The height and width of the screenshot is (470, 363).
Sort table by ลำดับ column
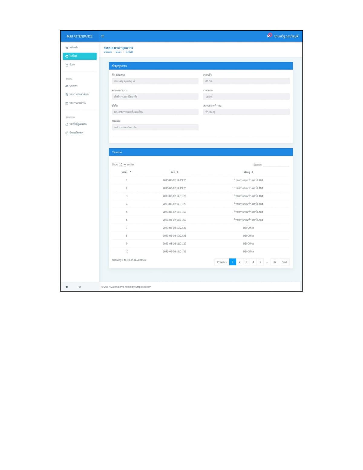[127, 172]
